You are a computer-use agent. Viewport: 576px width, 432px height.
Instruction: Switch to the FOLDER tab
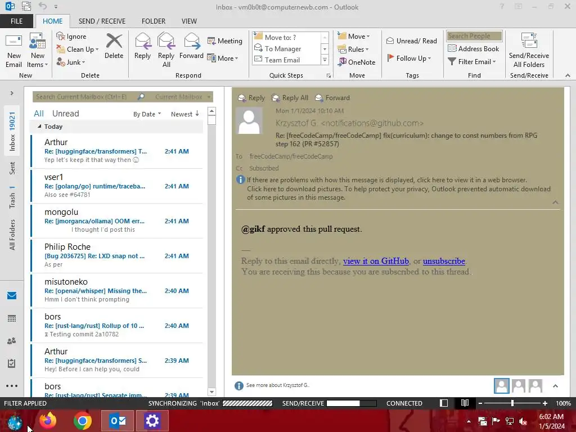[154, 21]
